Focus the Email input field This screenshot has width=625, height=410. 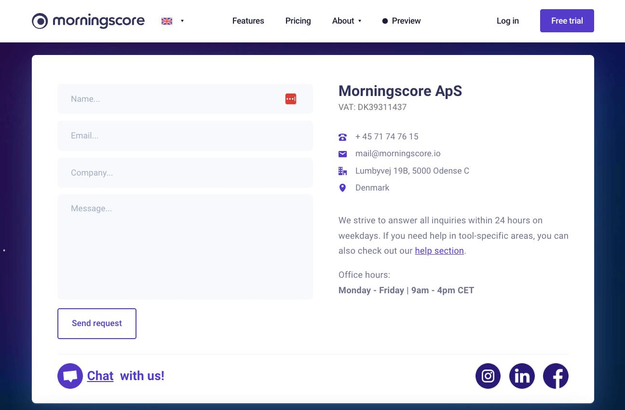coord(185,136)
